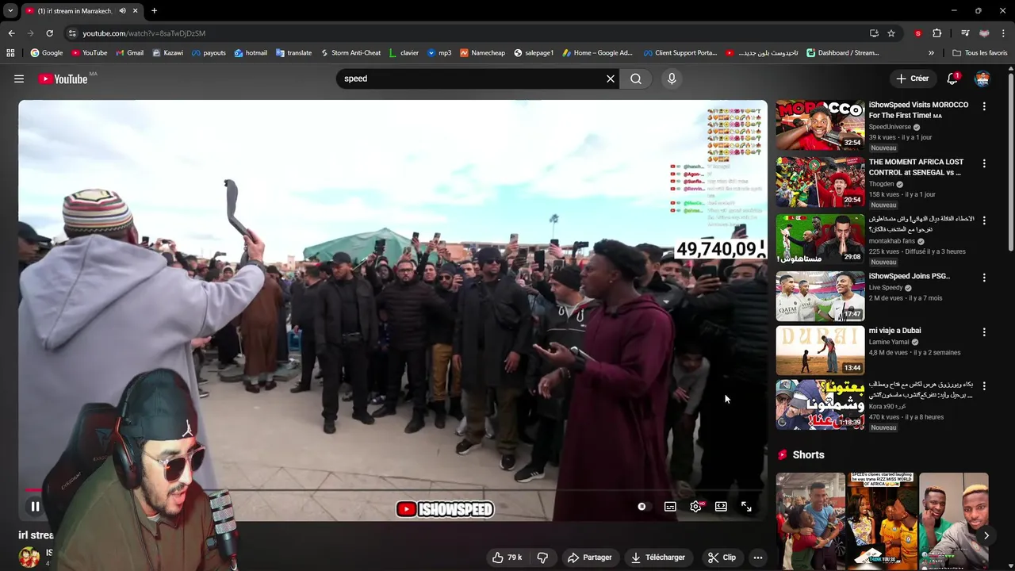The width and height of the screenshot is (1015, 571).
Task: Open the Dashboard / Stream bookmark
Action: pyautogui.click(x=843, y=53)
